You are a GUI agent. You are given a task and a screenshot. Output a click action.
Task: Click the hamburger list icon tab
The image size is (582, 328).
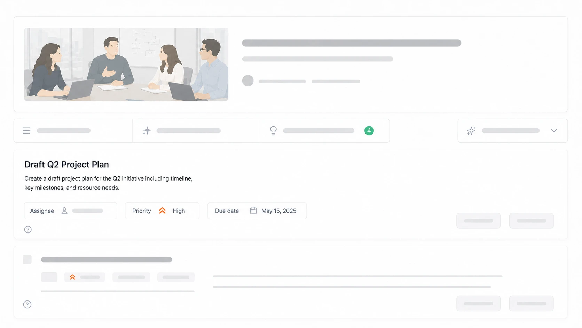click(73, 131)
